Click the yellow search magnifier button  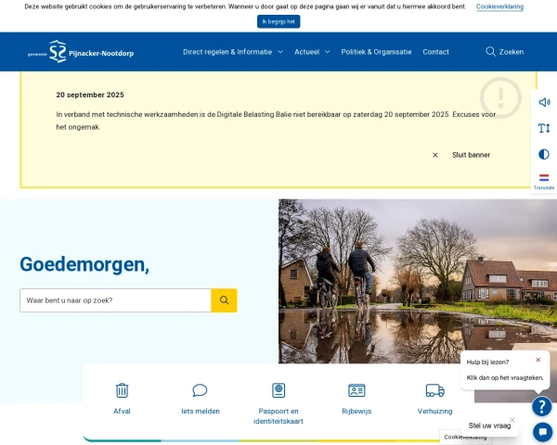point(224,300)
